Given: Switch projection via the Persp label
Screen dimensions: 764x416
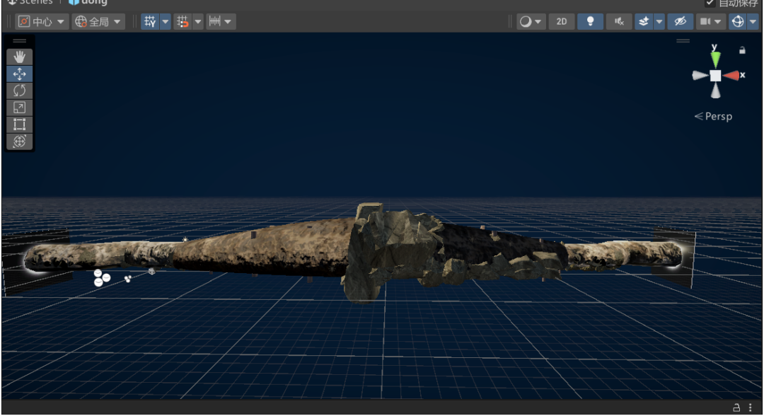Looking at the screenshot, I should [713, 117].
